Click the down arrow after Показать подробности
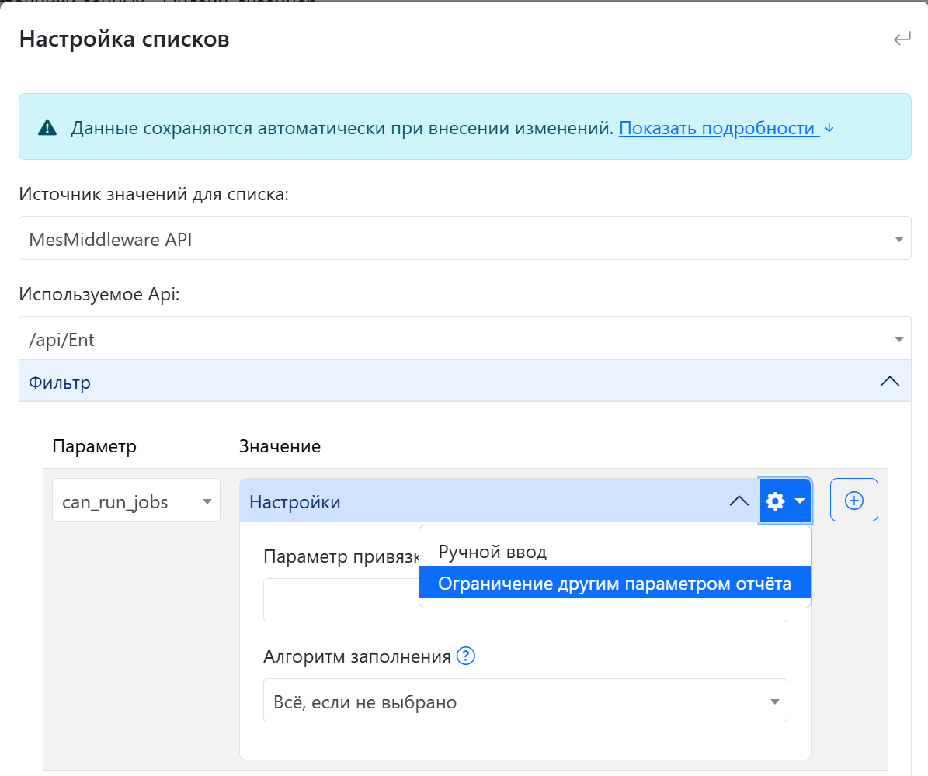The height and width of the screenshot is (776, 928). coord(829,128)
